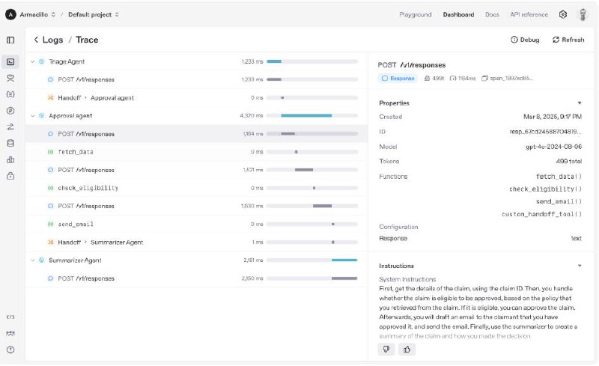The image size is (599, 366).
Task: Collapse the Approval agent tree node
Action: (x=33, y=116)
